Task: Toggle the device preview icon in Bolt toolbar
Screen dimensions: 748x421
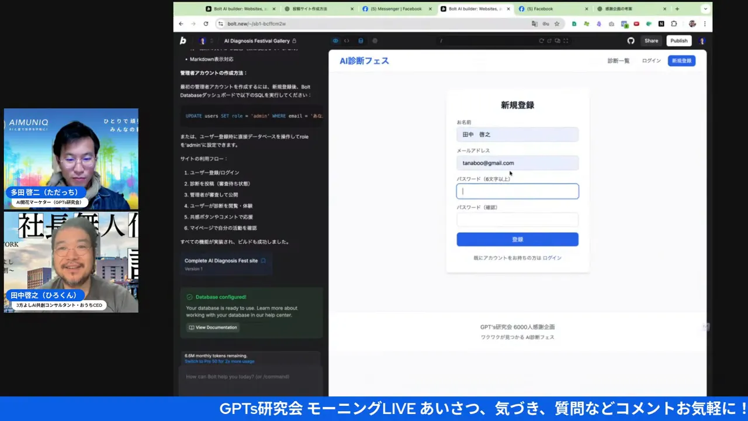Action: tap(558, 40)
